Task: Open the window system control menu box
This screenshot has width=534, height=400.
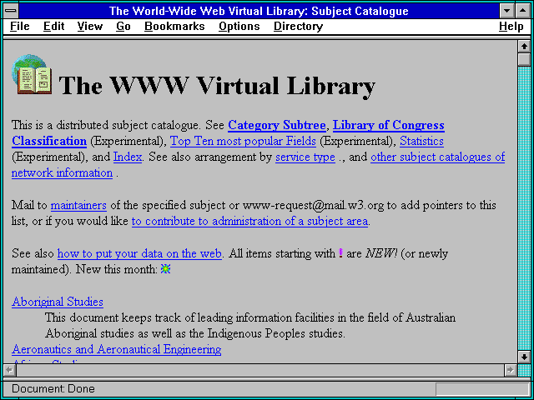Action: coord(11,11)
